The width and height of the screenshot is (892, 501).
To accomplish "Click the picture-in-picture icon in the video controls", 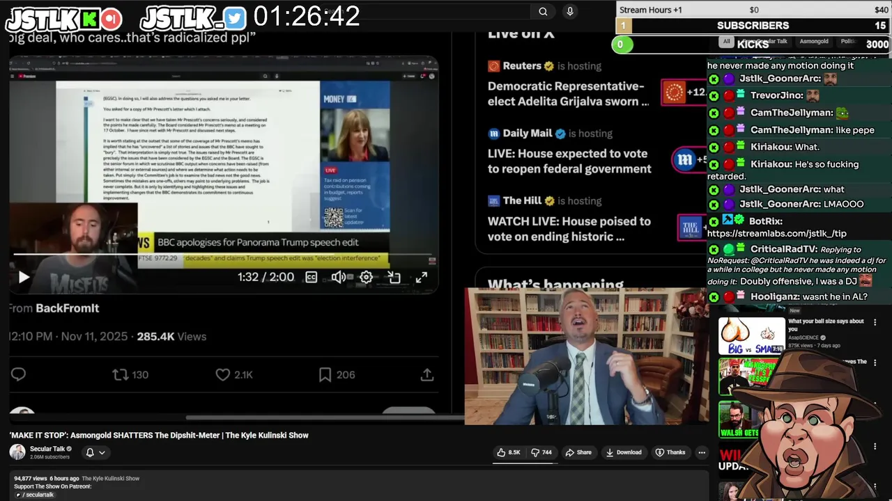I will click(x=394, y=277).
